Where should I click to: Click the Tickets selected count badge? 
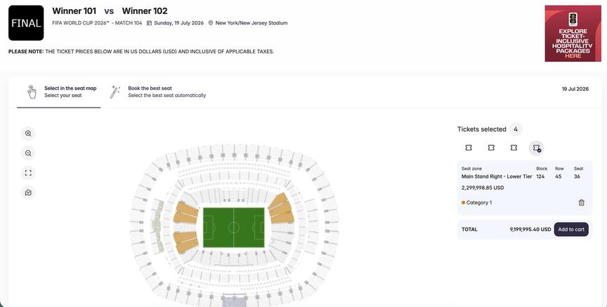[x=516, y=129]
